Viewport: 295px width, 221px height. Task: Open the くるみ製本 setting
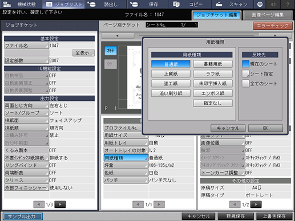tap(26, 150)
